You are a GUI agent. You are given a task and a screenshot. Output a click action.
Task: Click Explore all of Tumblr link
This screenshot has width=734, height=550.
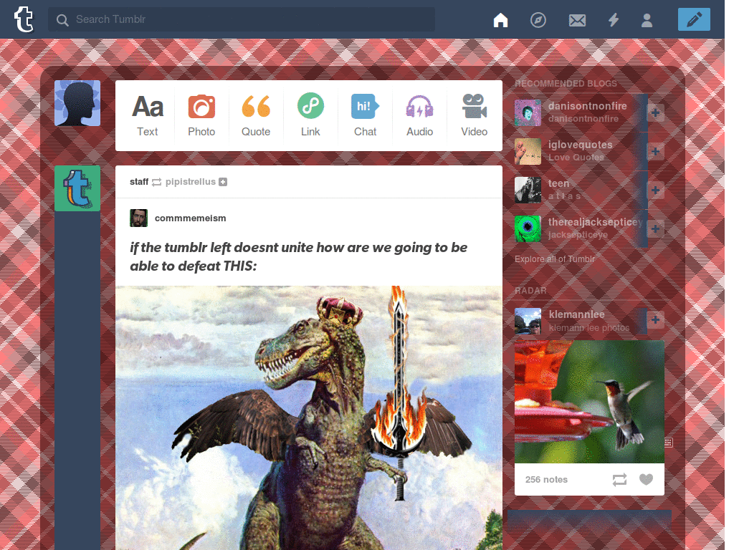pos(555,259)
